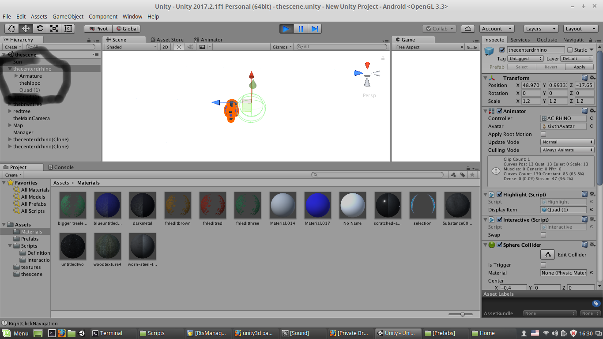Viewport: 603px width, 339px height.
Task: Pause the game playback
Action: pos(301,29)
